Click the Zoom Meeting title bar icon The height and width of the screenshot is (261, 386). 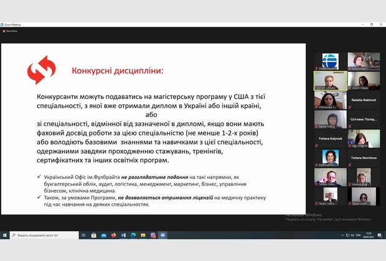tap(2, 25)
